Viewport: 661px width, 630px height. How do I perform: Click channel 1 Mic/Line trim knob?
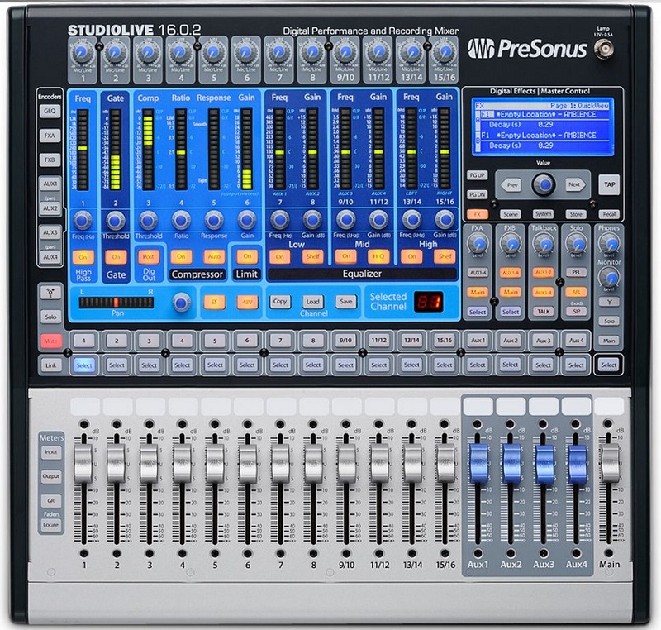[81, 53]
